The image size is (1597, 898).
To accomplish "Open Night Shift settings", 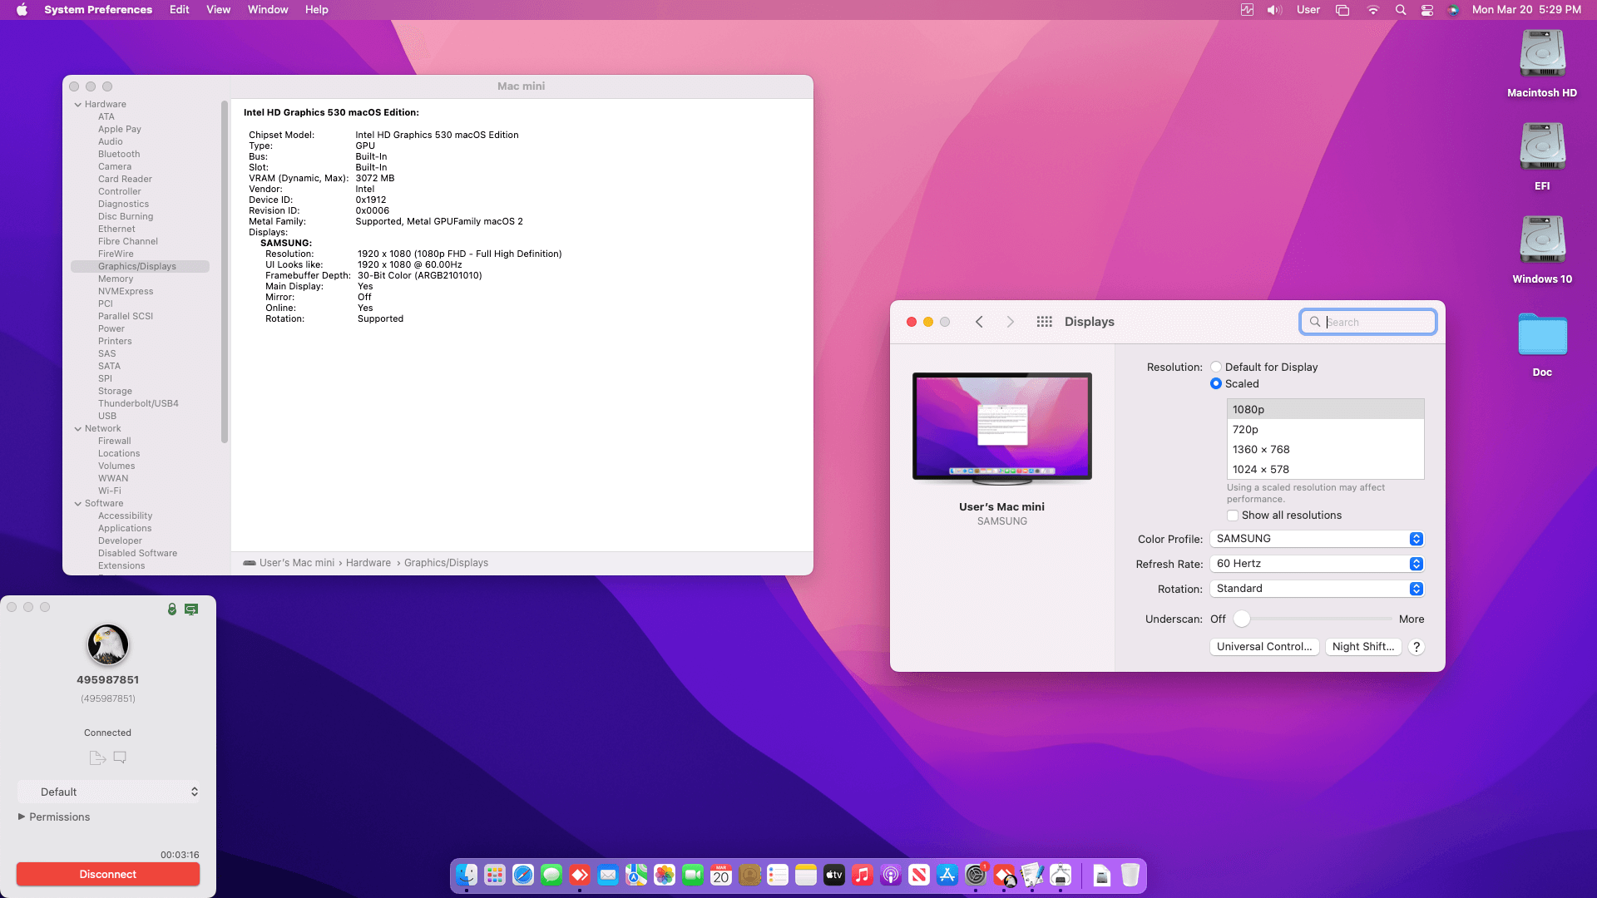I will [1362, 647].
